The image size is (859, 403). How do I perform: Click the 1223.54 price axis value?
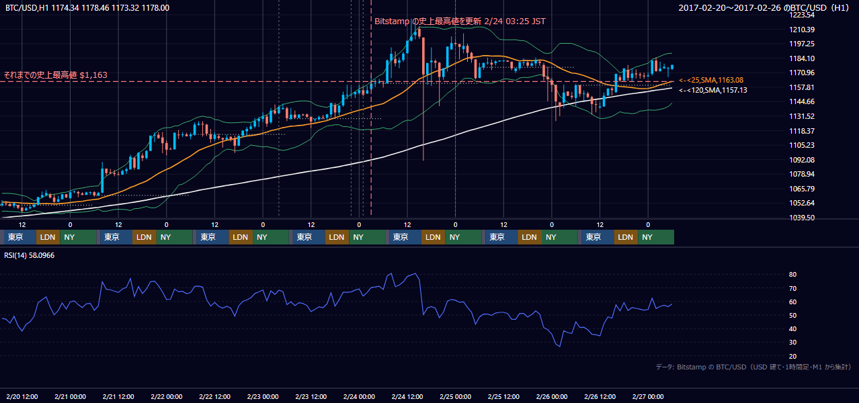coord(801,15)
